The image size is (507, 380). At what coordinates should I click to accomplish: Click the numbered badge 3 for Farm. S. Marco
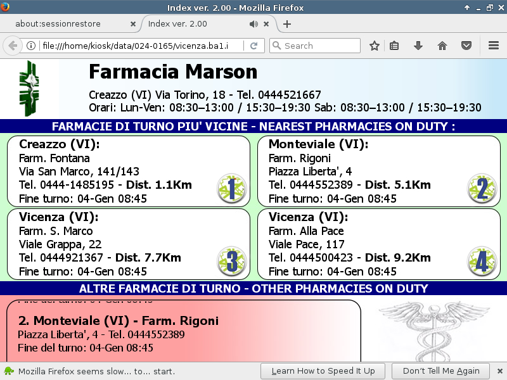click(231, 262)
